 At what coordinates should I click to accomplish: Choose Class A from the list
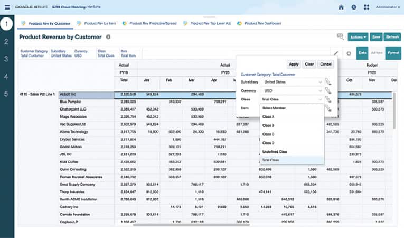[x=292, y=117]
